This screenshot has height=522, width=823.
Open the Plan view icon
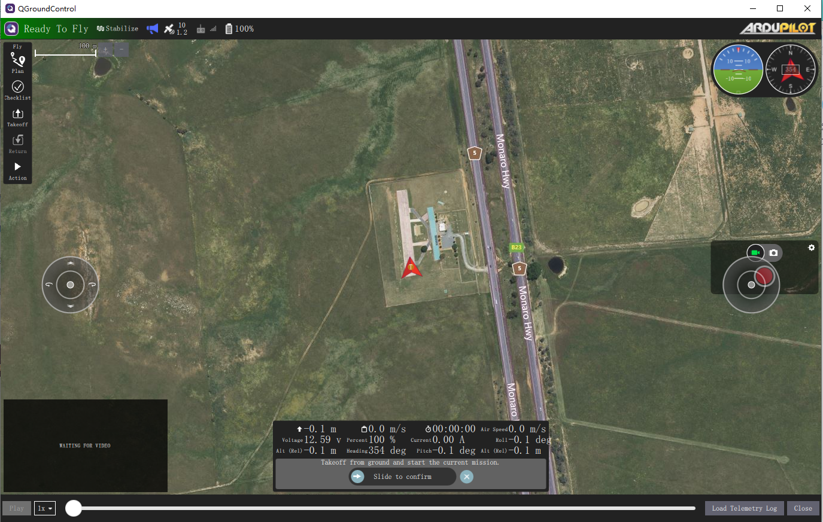(17, 58)
